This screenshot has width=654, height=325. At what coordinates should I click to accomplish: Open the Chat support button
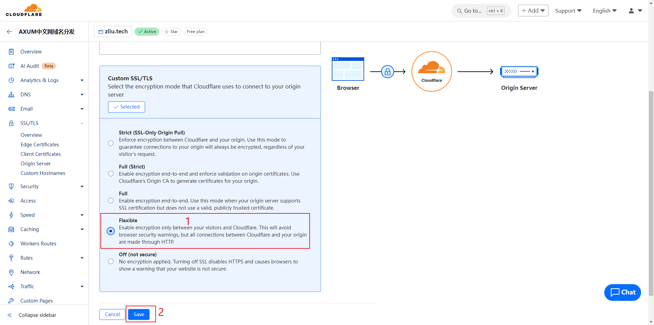coord(623,292)
